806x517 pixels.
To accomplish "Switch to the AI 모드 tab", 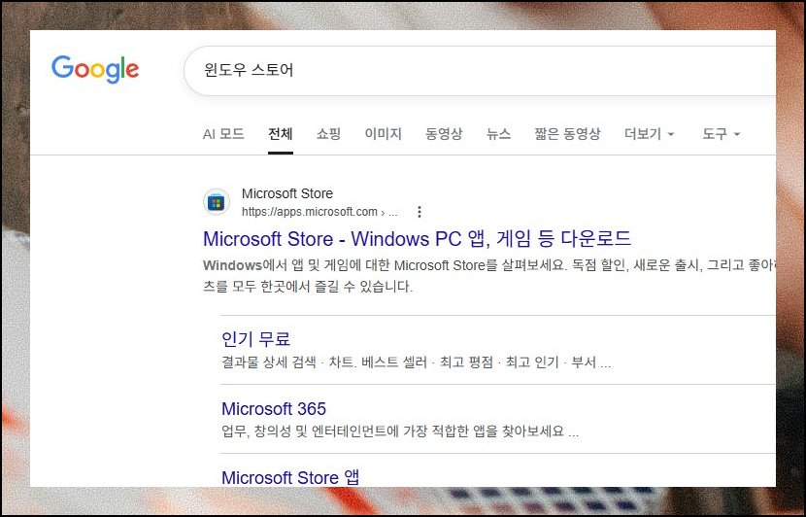I will click(x=223, y=134).
